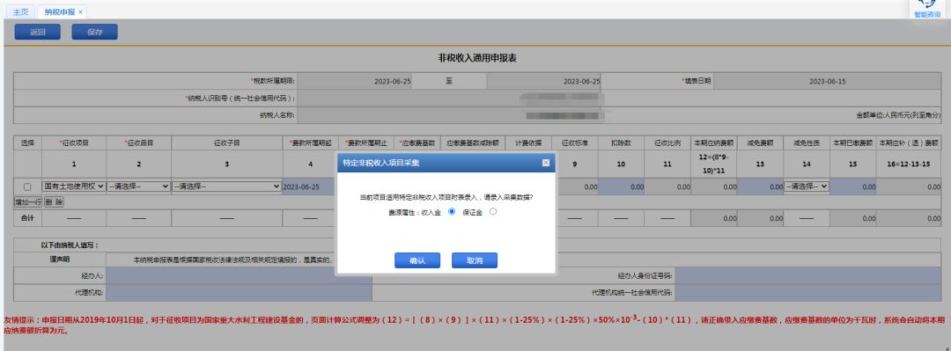Close the 特定非税收入项目采集 dialog
The height and width of the screenshot is (351, 951).
(545, 163)
